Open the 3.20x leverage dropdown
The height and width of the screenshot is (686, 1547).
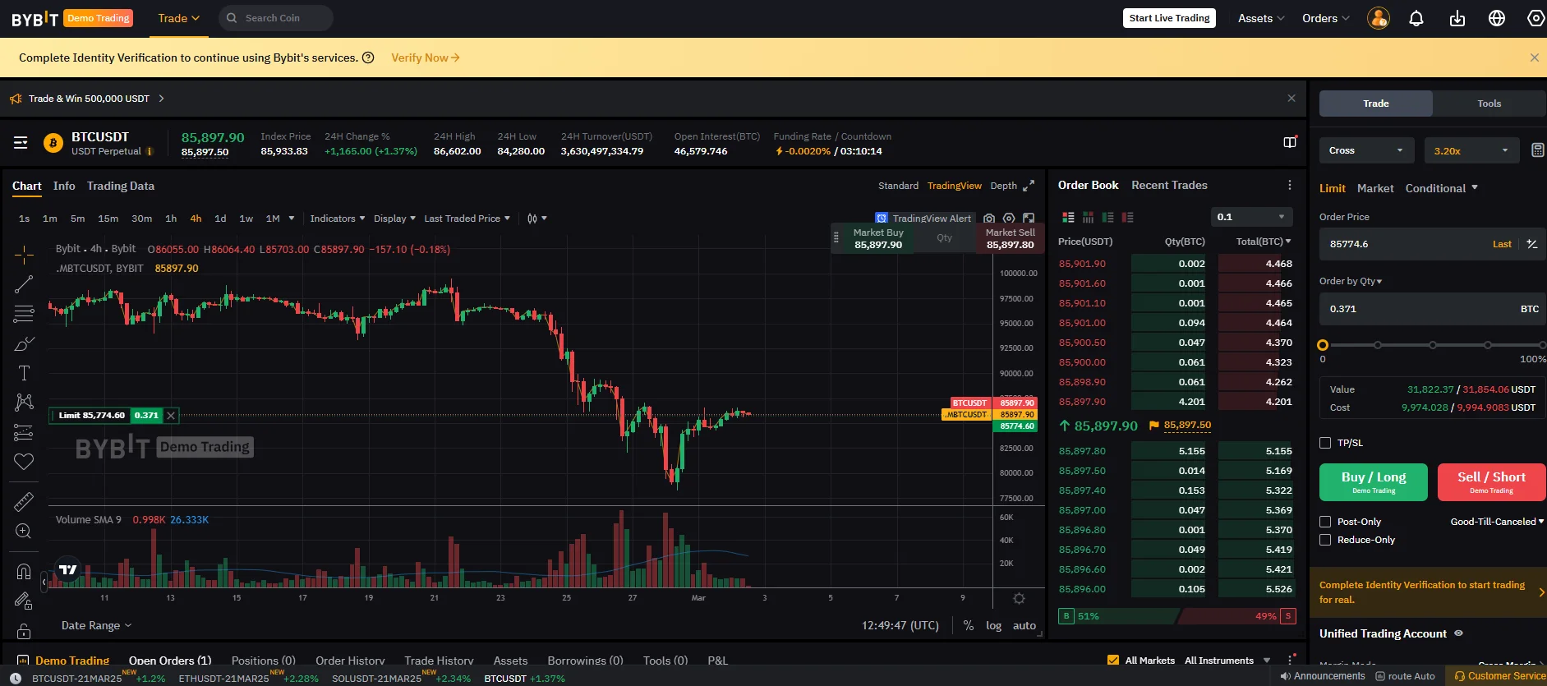pyautogui.click(x=1471, y=150)
